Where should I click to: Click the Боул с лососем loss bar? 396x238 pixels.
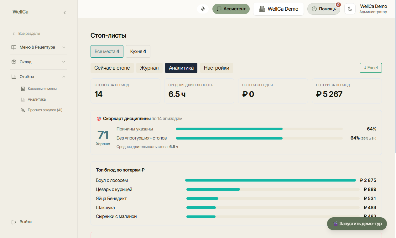[x=270, y=180]
